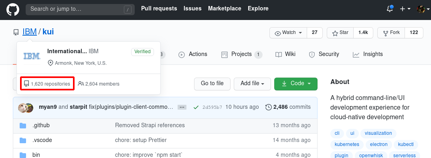View commit status green checkmark
Screen dimensions: 431x158
point(196,107)
